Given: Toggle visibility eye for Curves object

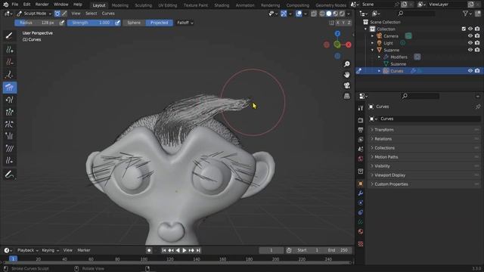Looking at the screenshot, I should pyautogui.click(x=470, y=71).
